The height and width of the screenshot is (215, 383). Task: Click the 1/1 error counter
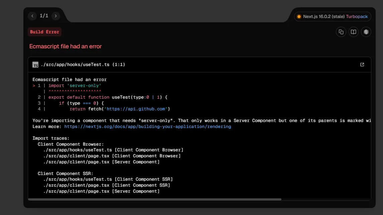point(44,16)
